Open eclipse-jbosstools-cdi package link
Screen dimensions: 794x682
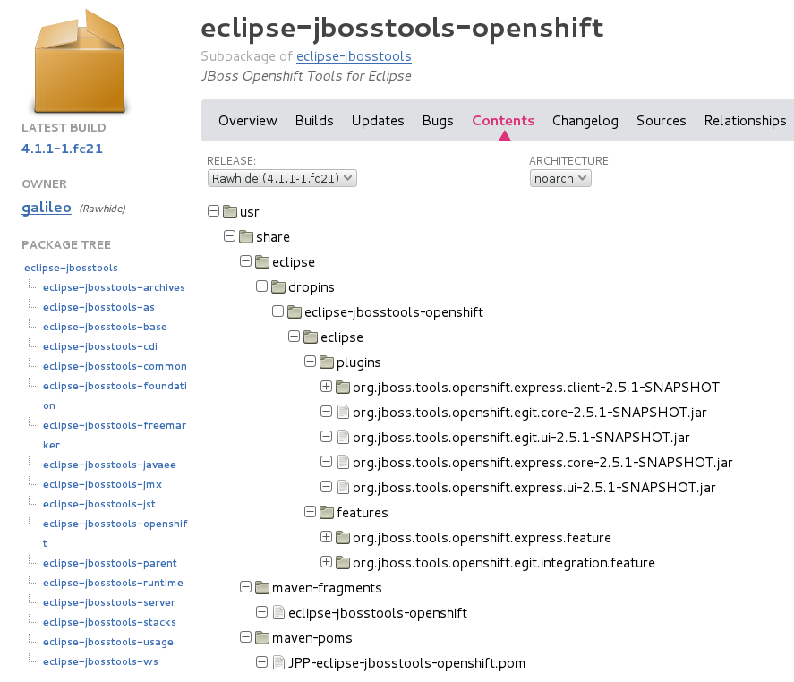(x=100, y=346)
